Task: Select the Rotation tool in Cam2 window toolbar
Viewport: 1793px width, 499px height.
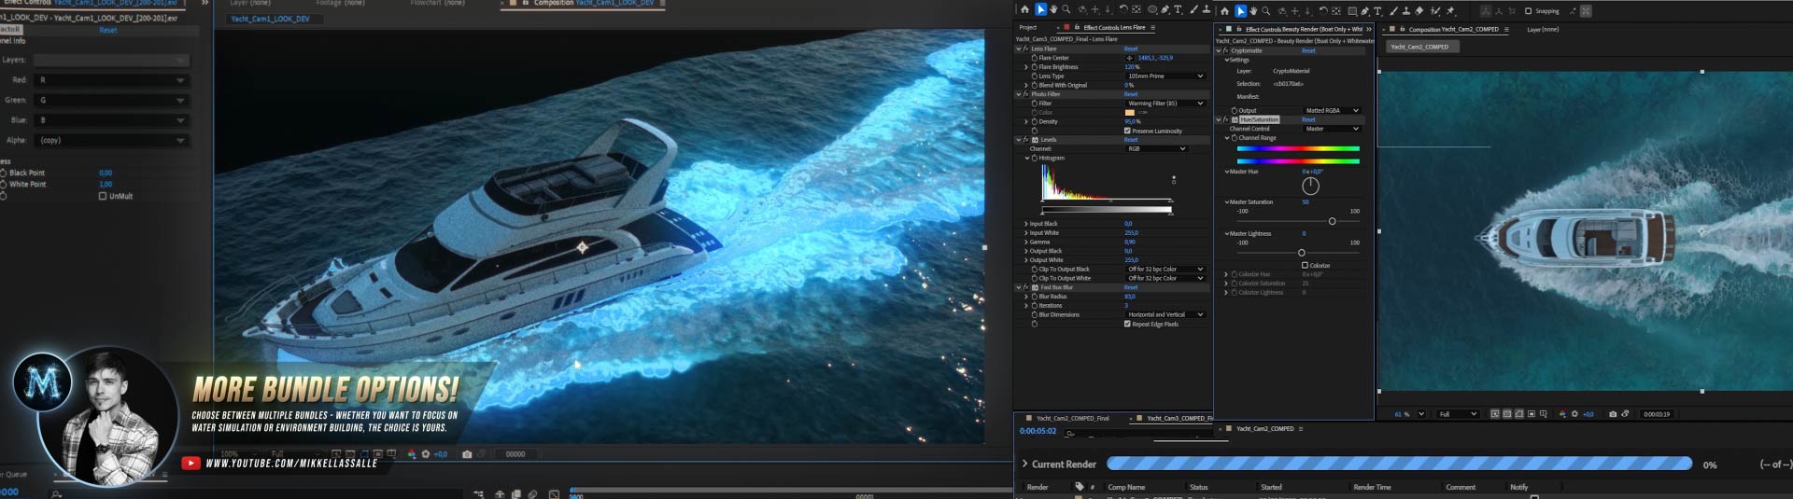Action: click(x=1323, y=11)
